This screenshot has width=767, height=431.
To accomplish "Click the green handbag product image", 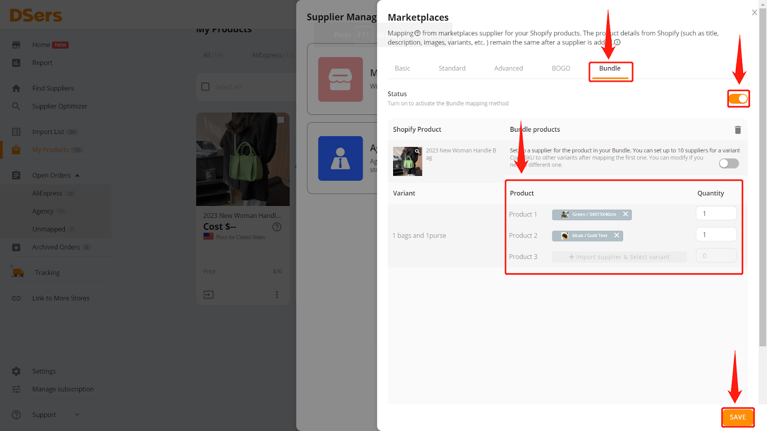I will pos(243,159).
